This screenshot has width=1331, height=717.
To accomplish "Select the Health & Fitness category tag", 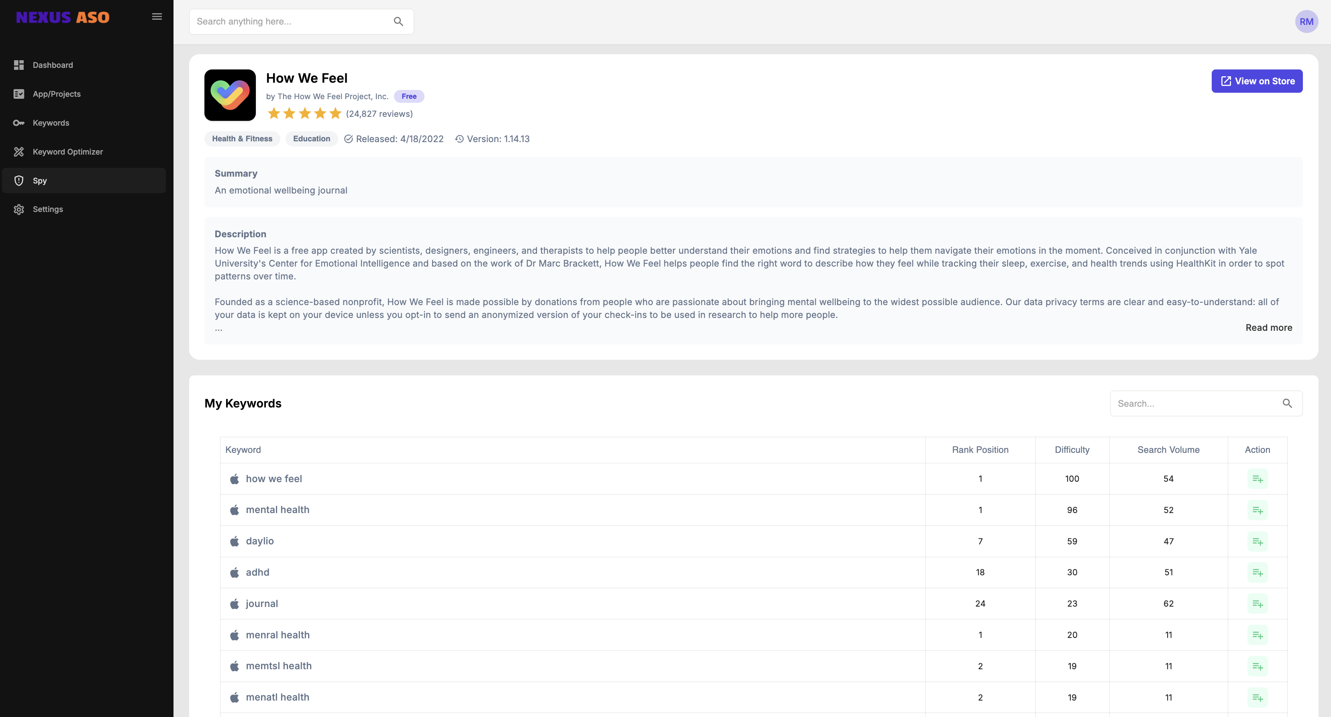I will pos(242,139).
